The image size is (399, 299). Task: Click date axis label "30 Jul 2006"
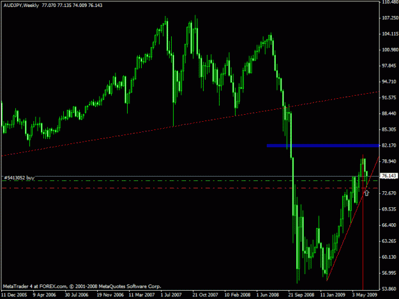pyautogui.click(x=77, y=295)
